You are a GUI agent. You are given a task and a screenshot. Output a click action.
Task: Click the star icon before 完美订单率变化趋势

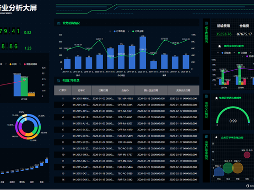pyautogui.click(x=216, y=137)
